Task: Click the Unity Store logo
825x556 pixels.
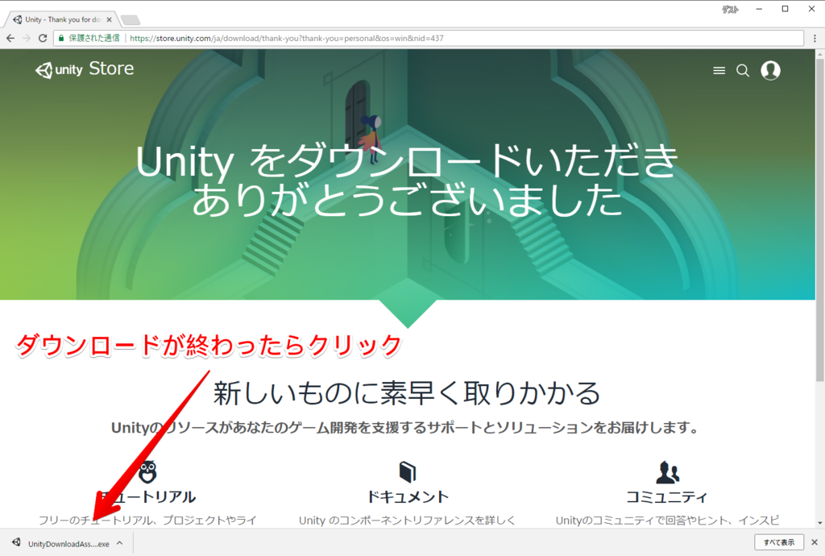Action: (x=85, y=69)
